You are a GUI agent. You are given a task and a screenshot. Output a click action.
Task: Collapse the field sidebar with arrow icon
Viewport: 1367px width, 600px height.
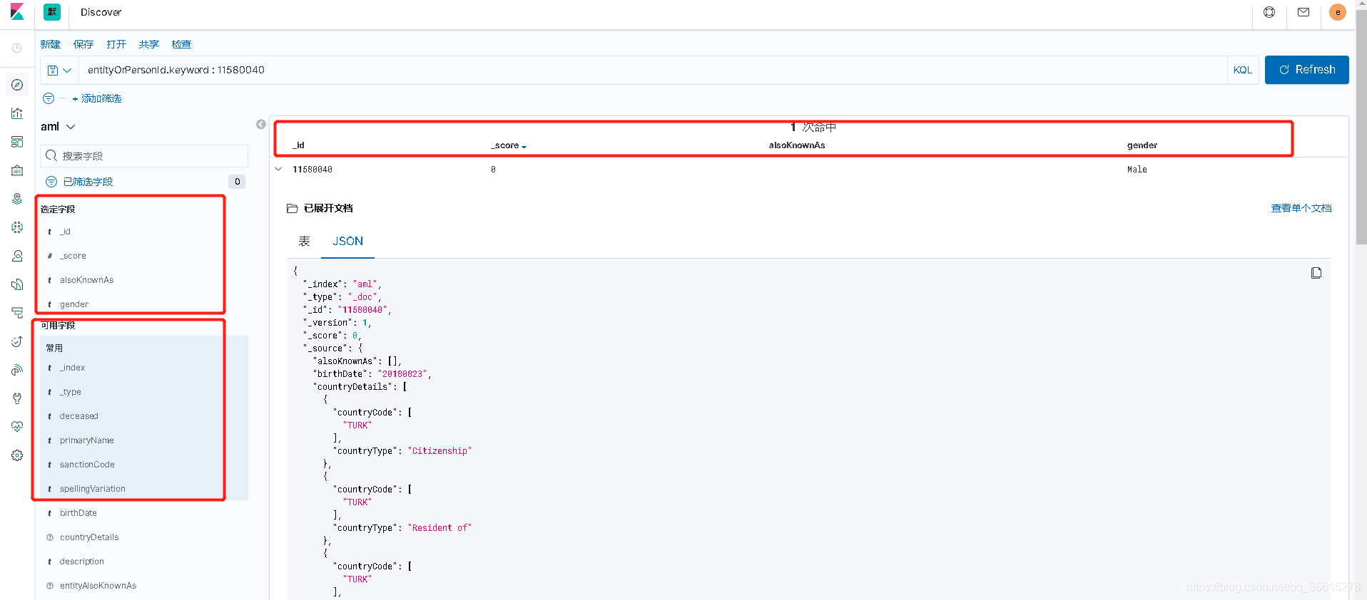(261, 124)
